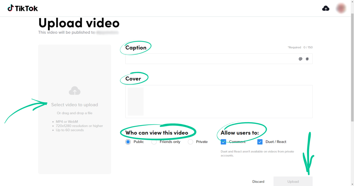This screenshot has height=186, width=354.
Task: Select the Public visibility option
Action: [x=127, y=142]
